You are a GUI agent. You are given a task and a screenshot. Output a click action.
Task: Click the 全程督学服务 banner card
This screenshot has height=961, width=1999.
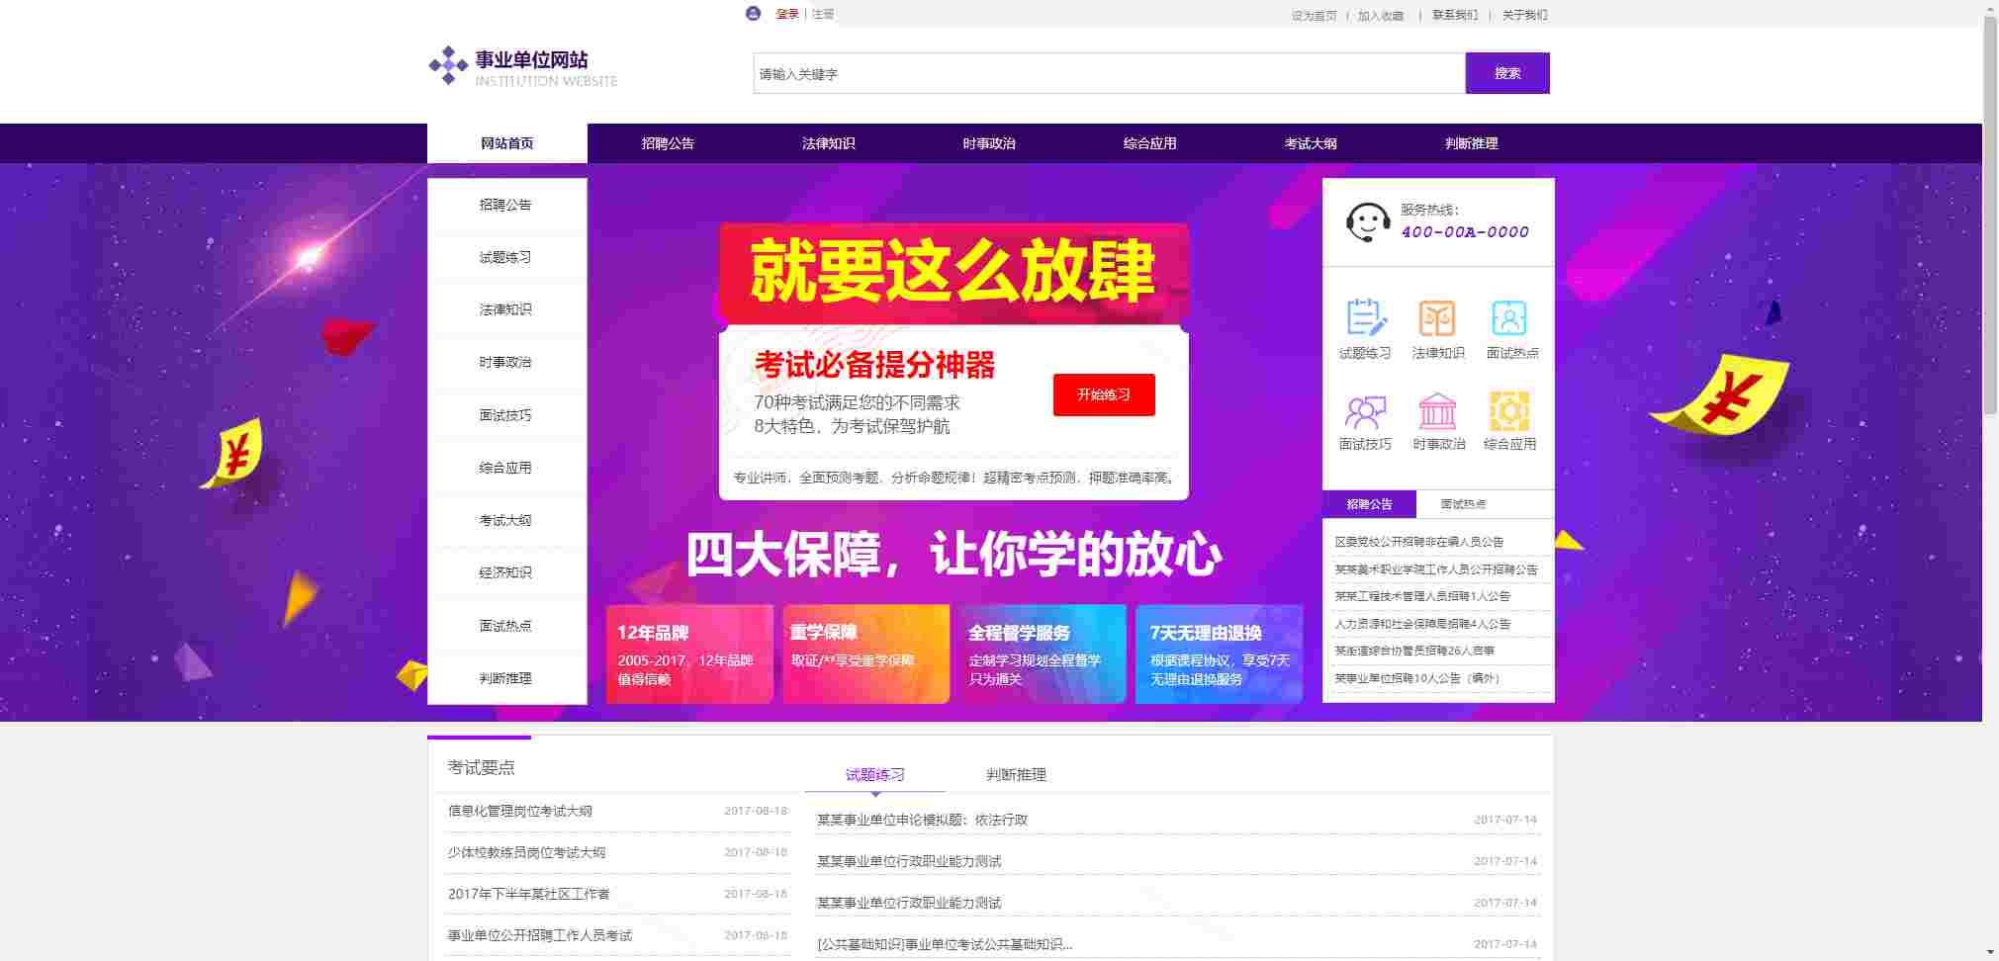pos(1043,654)
